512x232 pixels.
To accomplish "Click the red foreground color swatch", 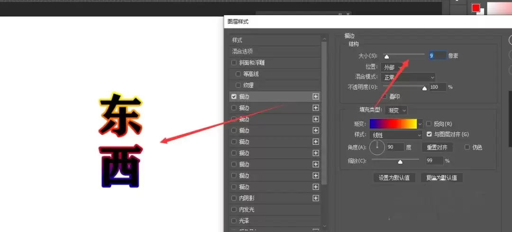I will (476, 8).
